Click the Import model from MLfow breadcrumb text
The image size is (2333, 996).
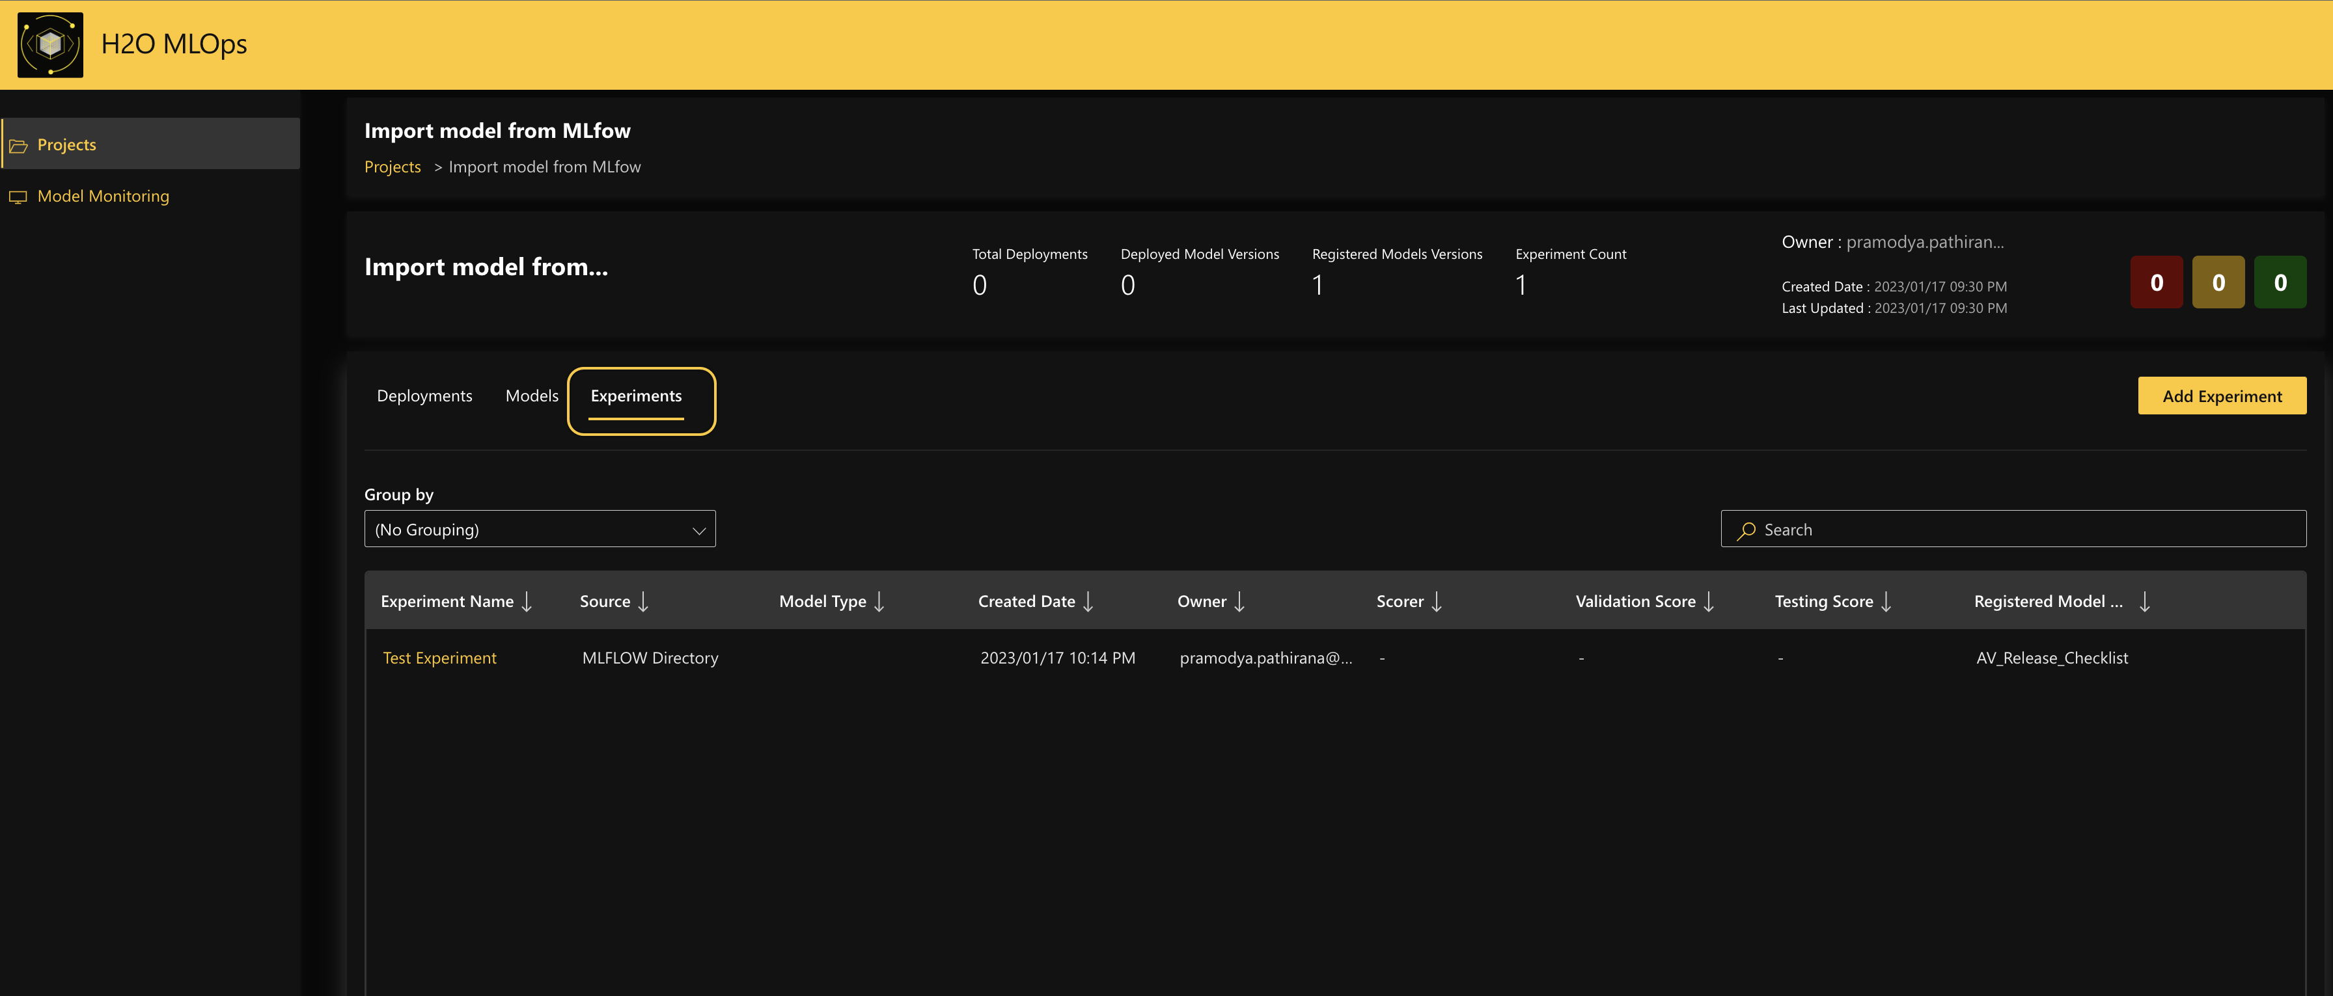tap(544, 167)
